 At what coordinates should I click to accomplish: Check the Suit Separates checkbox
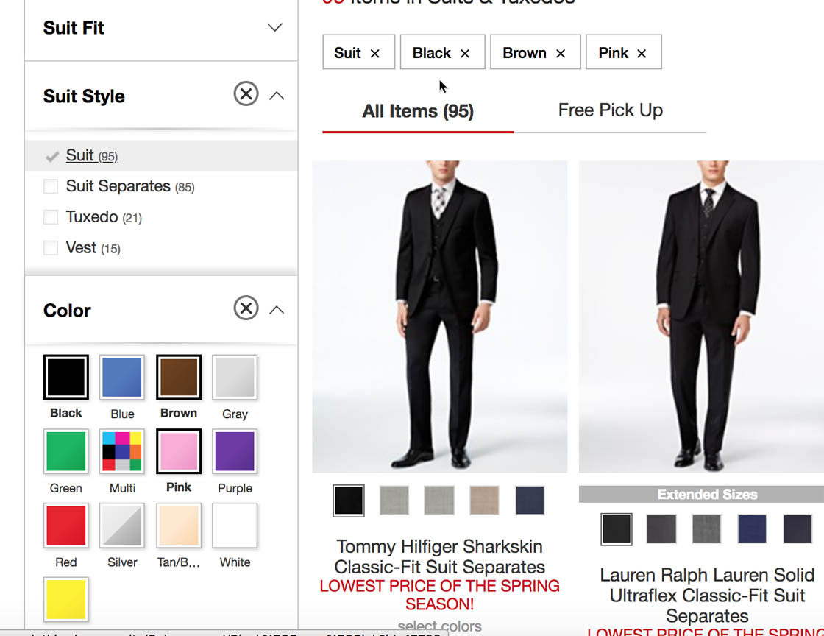(50, 186)
